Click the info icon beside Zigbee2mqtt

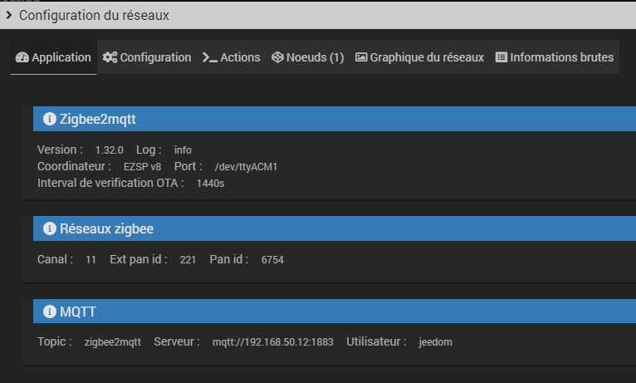pyautogui.click(x=49, y=119)
